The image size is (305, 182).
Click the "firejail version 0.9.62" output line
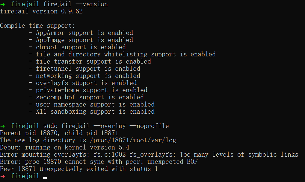(41, 11)
